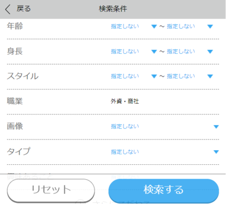Click the maximum スタイル triangle arrow

tap(210, 76)
